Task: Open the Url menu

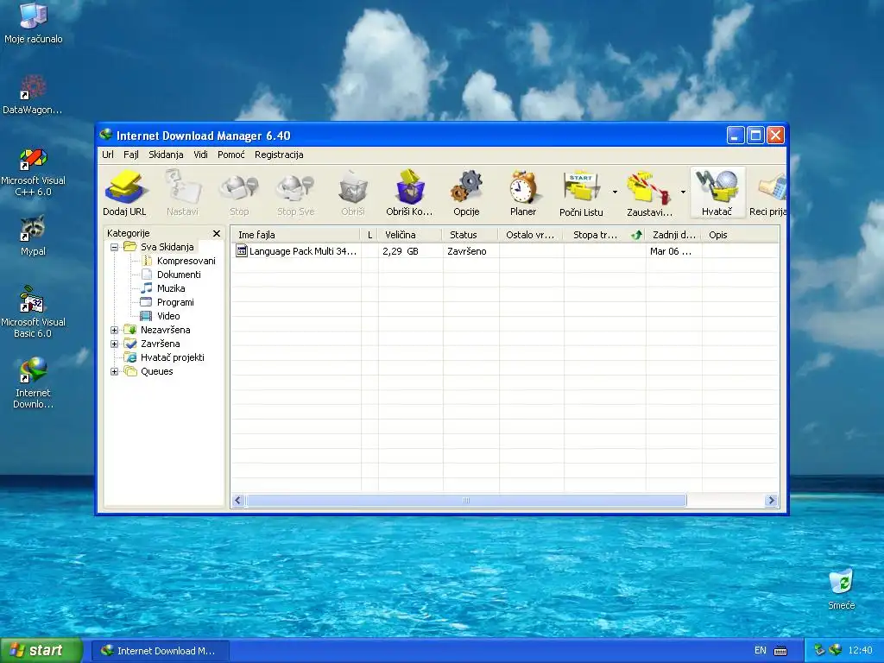Action: coord(108,155)
